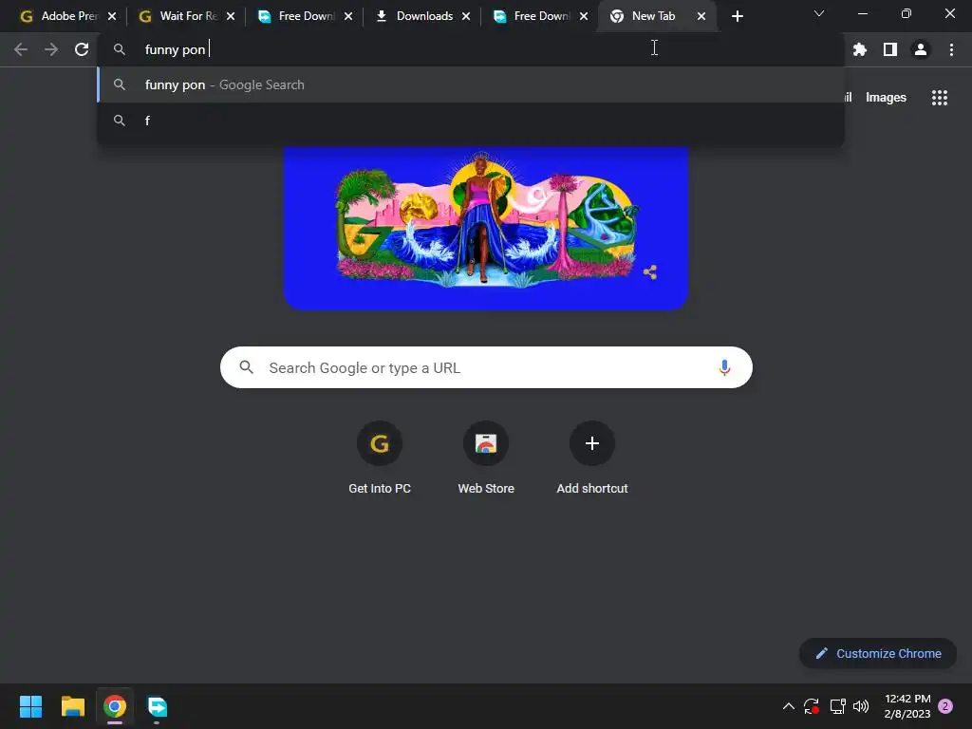Open Chrome from the taskbar
Viewport: 972px width, 729px height.
115,706
